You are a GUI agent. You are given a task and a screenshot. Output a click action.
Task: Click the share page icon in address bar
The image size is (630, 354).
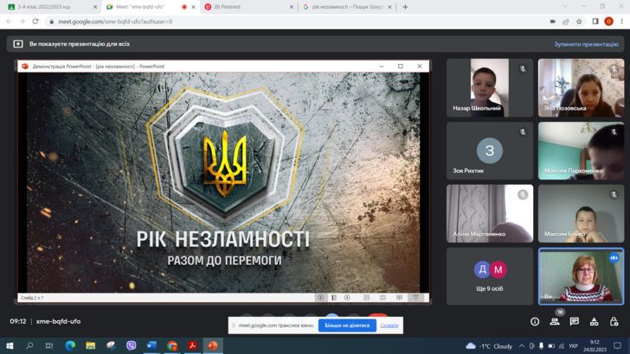click(x=566, y=22)
